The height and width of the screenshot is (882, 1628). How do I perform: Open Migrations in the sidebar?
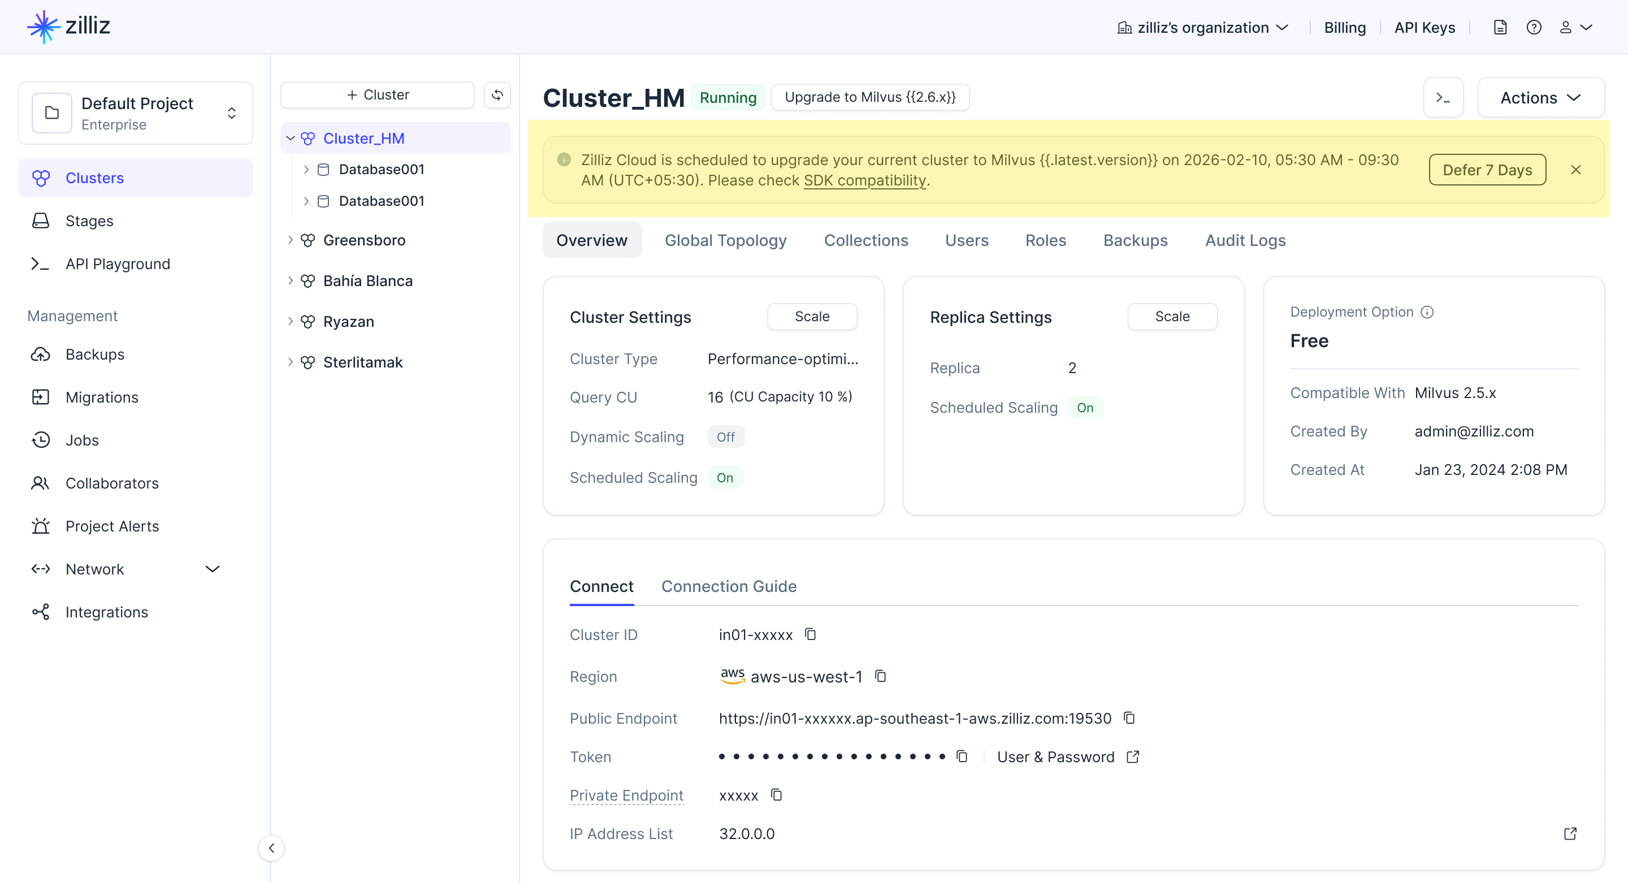135,397
